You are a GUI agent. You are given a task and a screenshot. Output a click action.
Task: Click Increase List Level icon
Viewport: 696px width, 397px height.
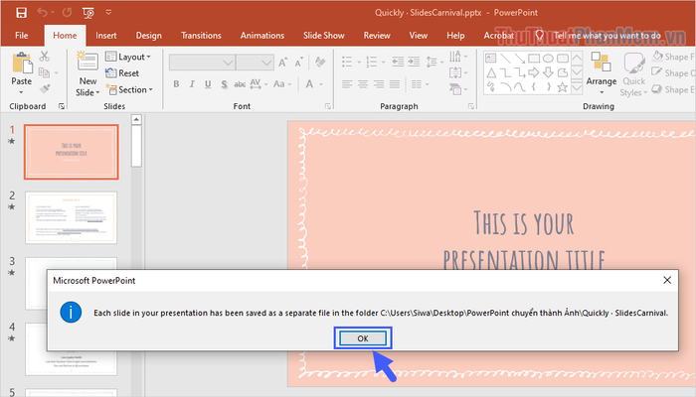414,62
